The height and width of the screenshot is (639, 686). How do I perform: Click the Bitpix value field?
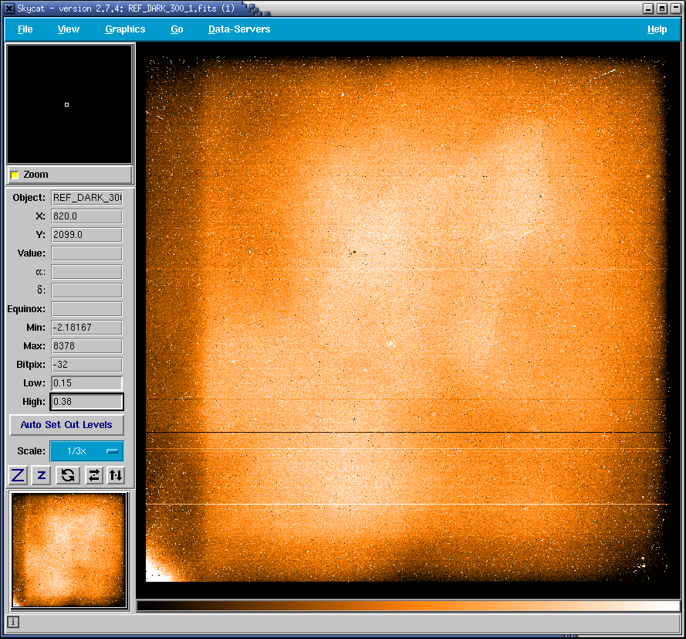tap(86, 365)
